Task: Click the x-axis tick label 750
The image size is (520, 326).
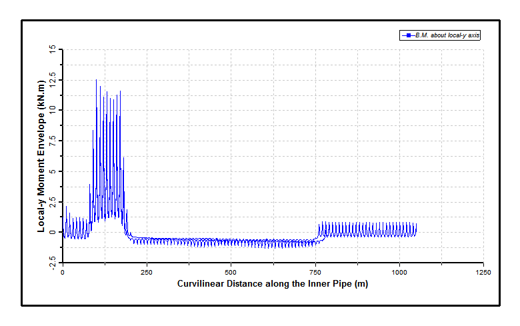Action: (x=315, y=272)
